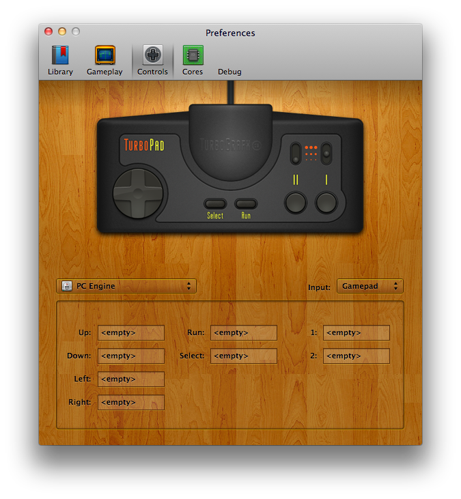Select the Controls preferences icon
The image size is (461, 499).
point(152,61)
